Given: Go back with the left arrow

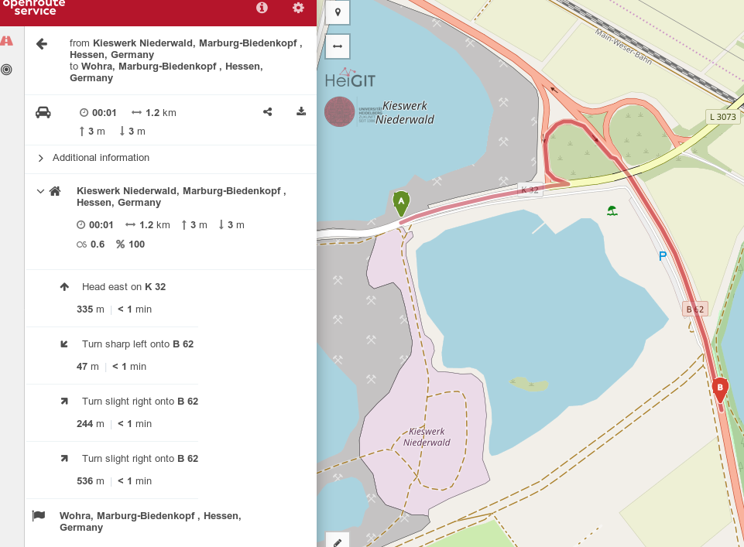Looking at the screenshot, I should point(42,44).
